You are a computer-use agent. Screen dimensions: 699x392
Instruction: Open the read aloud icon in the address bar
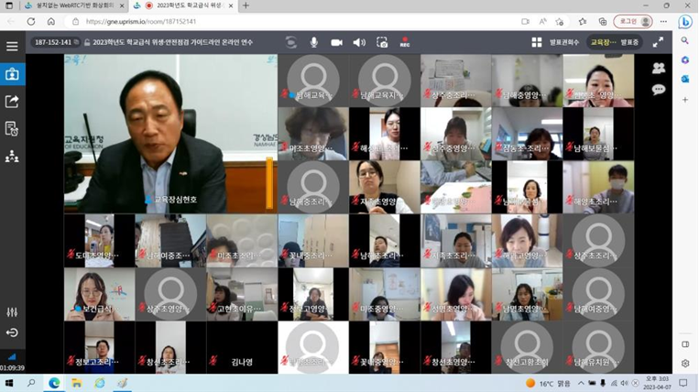click(542, 21)
